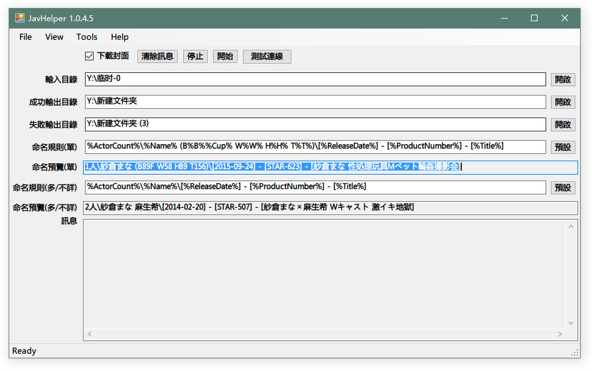Click the 命名預覽(單) label

[x=54, y=167]
